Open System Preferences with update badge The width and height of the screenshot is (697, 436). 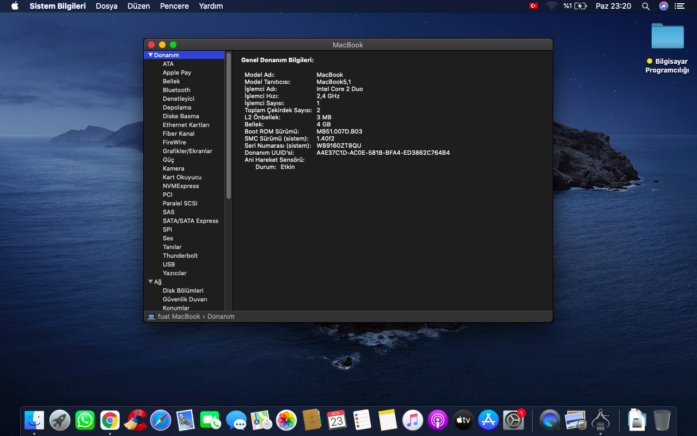[x=513, y=420]
